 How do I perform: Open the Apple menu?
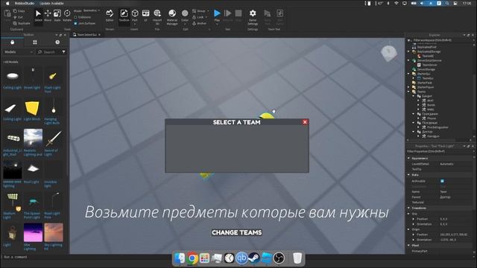click(7, 3)
